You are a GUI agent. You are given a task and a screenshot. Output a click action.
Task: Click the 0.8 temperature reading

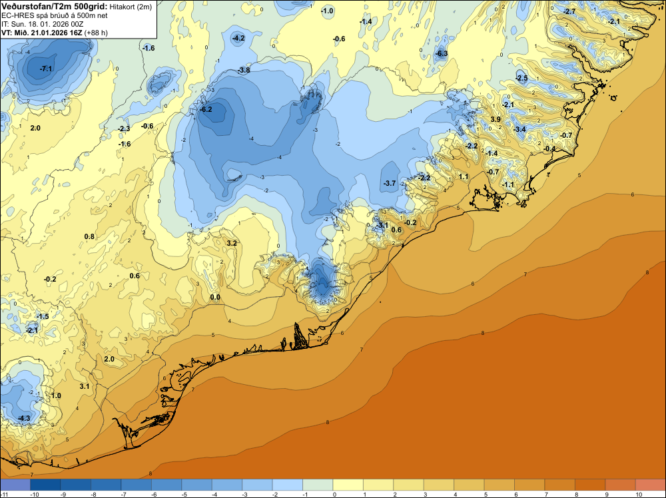(x=89, y=236)
